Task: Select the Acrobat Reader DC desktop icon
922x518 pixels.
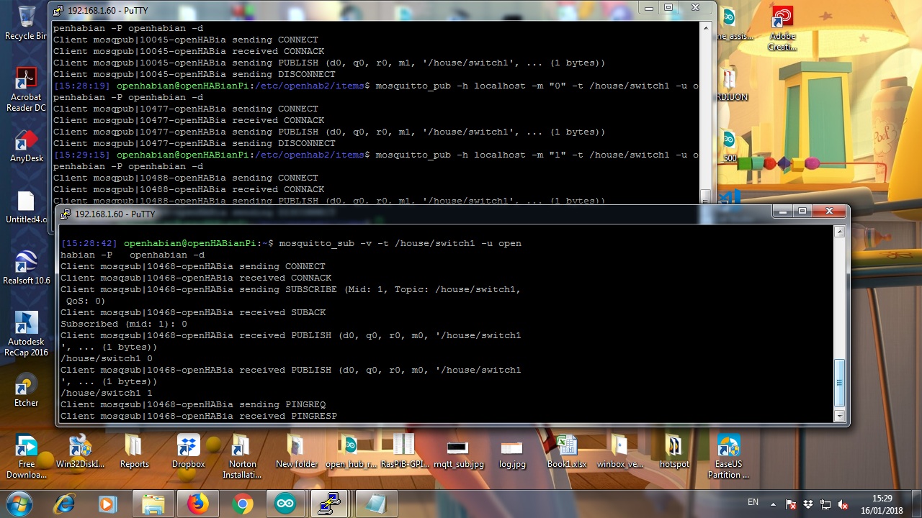Action: tap(26, 88)
